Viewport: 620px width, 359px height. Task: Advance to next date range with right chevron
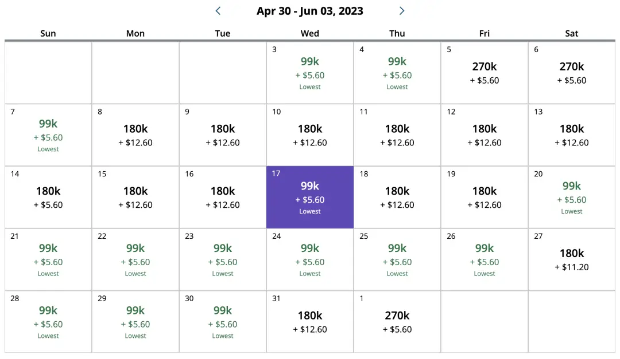pyautogui.click(x=402, y=11)
